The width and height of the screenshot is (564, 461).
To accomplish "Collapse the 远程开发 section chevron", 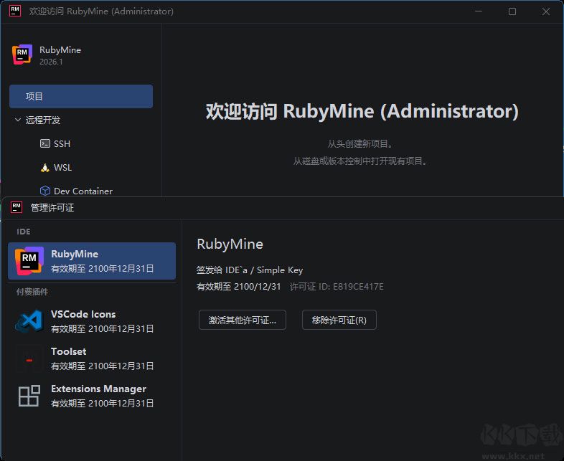I will (18, 119).
